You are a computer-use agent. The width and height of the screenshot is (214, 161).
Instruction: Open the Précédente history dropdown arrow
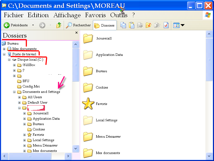pos(33,25)
